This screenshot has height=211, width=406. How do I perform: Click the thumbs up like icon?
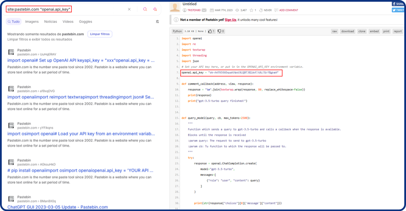pos(211,31)
